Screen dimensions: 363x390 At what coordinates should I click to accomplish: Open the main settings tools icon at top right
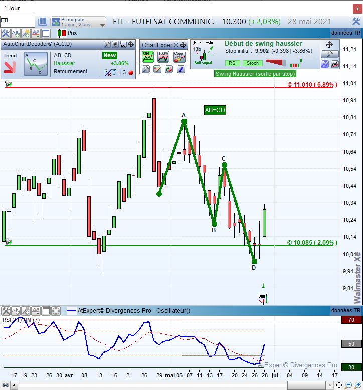pos(356,22)
